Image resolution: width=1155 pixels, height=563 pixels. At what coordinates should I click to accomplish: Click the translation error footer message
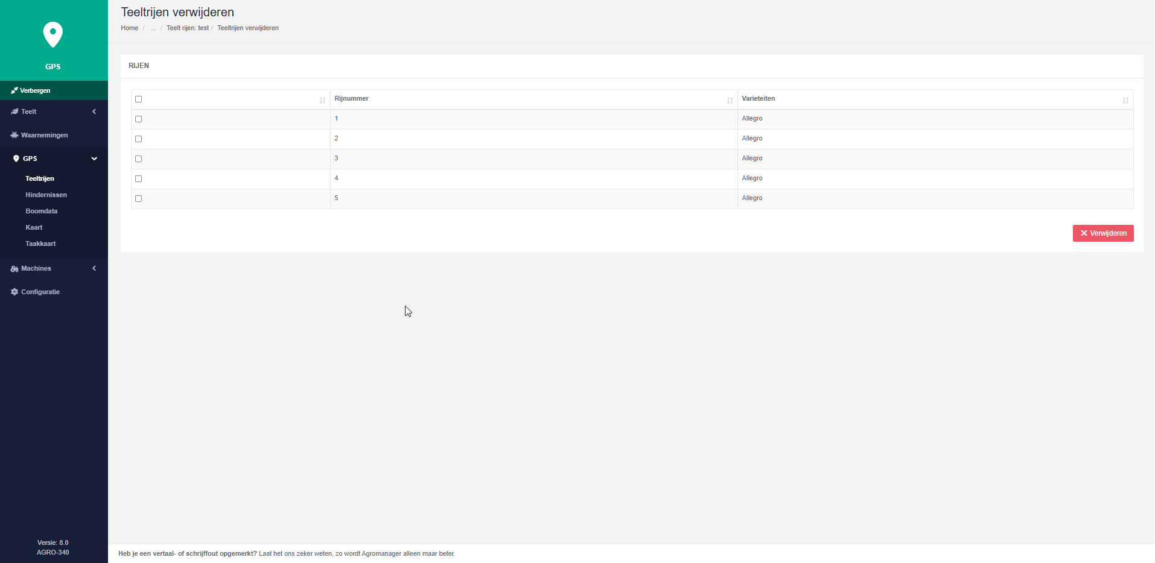pyautogui.click(x=287, y=553)
